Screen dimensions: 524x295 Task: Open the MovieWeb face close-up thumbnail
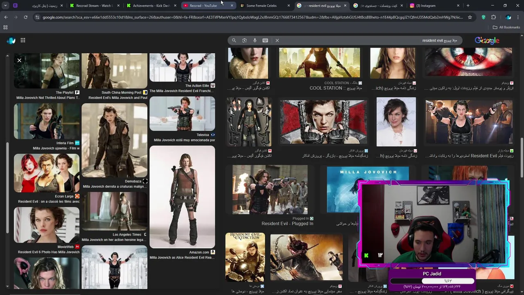pos(47,225)
